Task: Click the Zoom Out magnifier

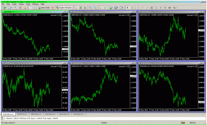Action: (95, 8)
